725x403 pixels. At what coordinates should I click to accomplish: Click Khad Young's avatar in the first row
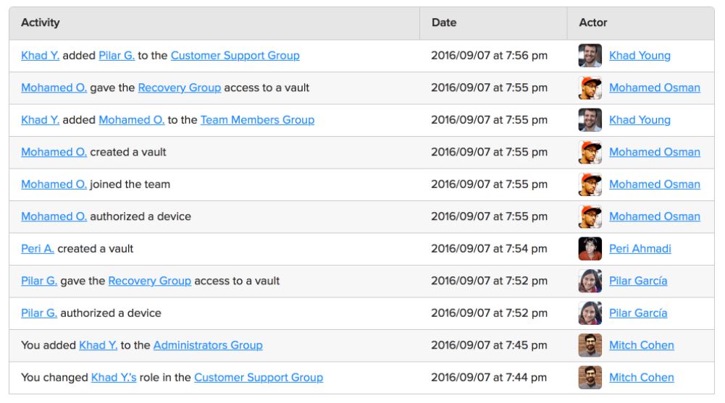click(590, 56)
